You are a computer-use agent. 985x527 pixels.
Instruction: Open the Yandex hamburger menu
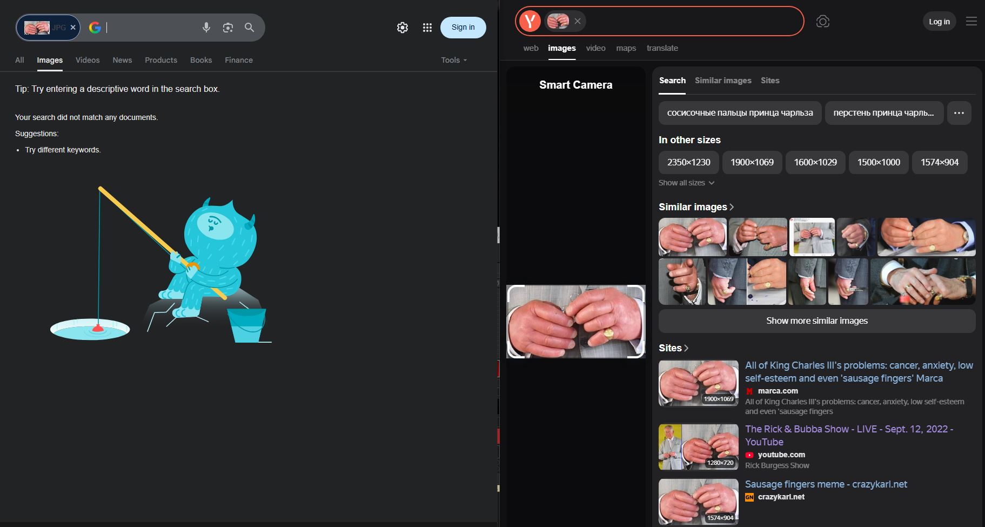pos(971,21)
